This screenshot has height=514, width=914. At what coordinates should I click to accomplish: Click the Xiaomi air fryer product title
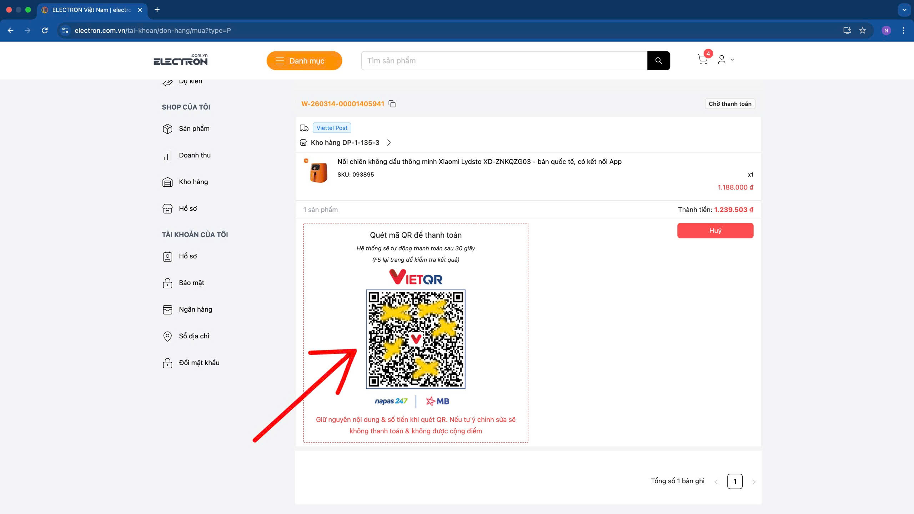[479, 162]
